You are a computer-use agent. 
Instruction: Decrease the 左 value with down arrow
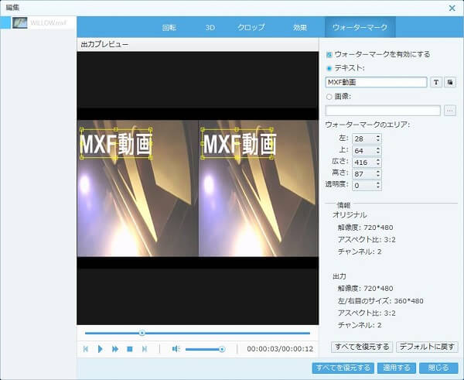click(x=378, y=140)
